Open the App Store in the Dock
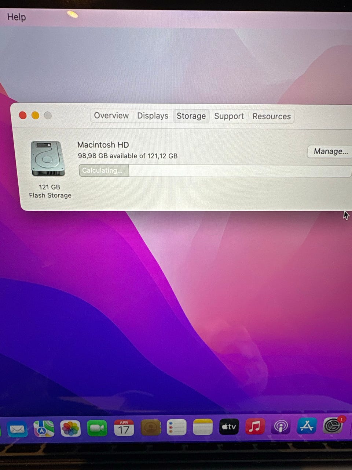The image size is (352, 470). click(x=307, y=426)
